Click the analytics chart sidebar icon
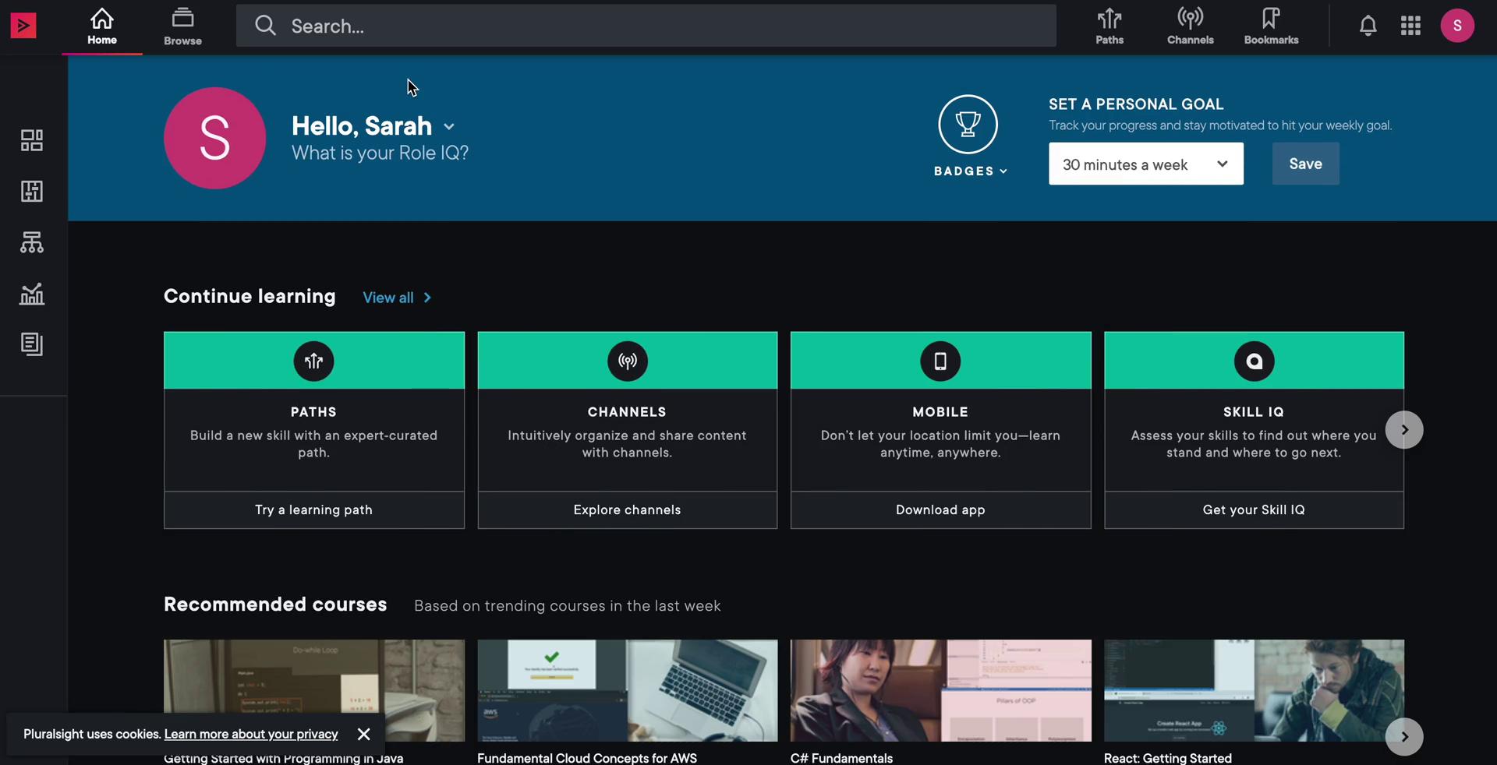 pyautogui.click(x=32, y=294)
